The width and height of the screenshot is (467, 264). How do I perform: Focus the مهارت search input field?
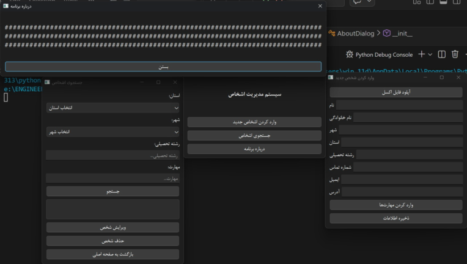(113, 178)
